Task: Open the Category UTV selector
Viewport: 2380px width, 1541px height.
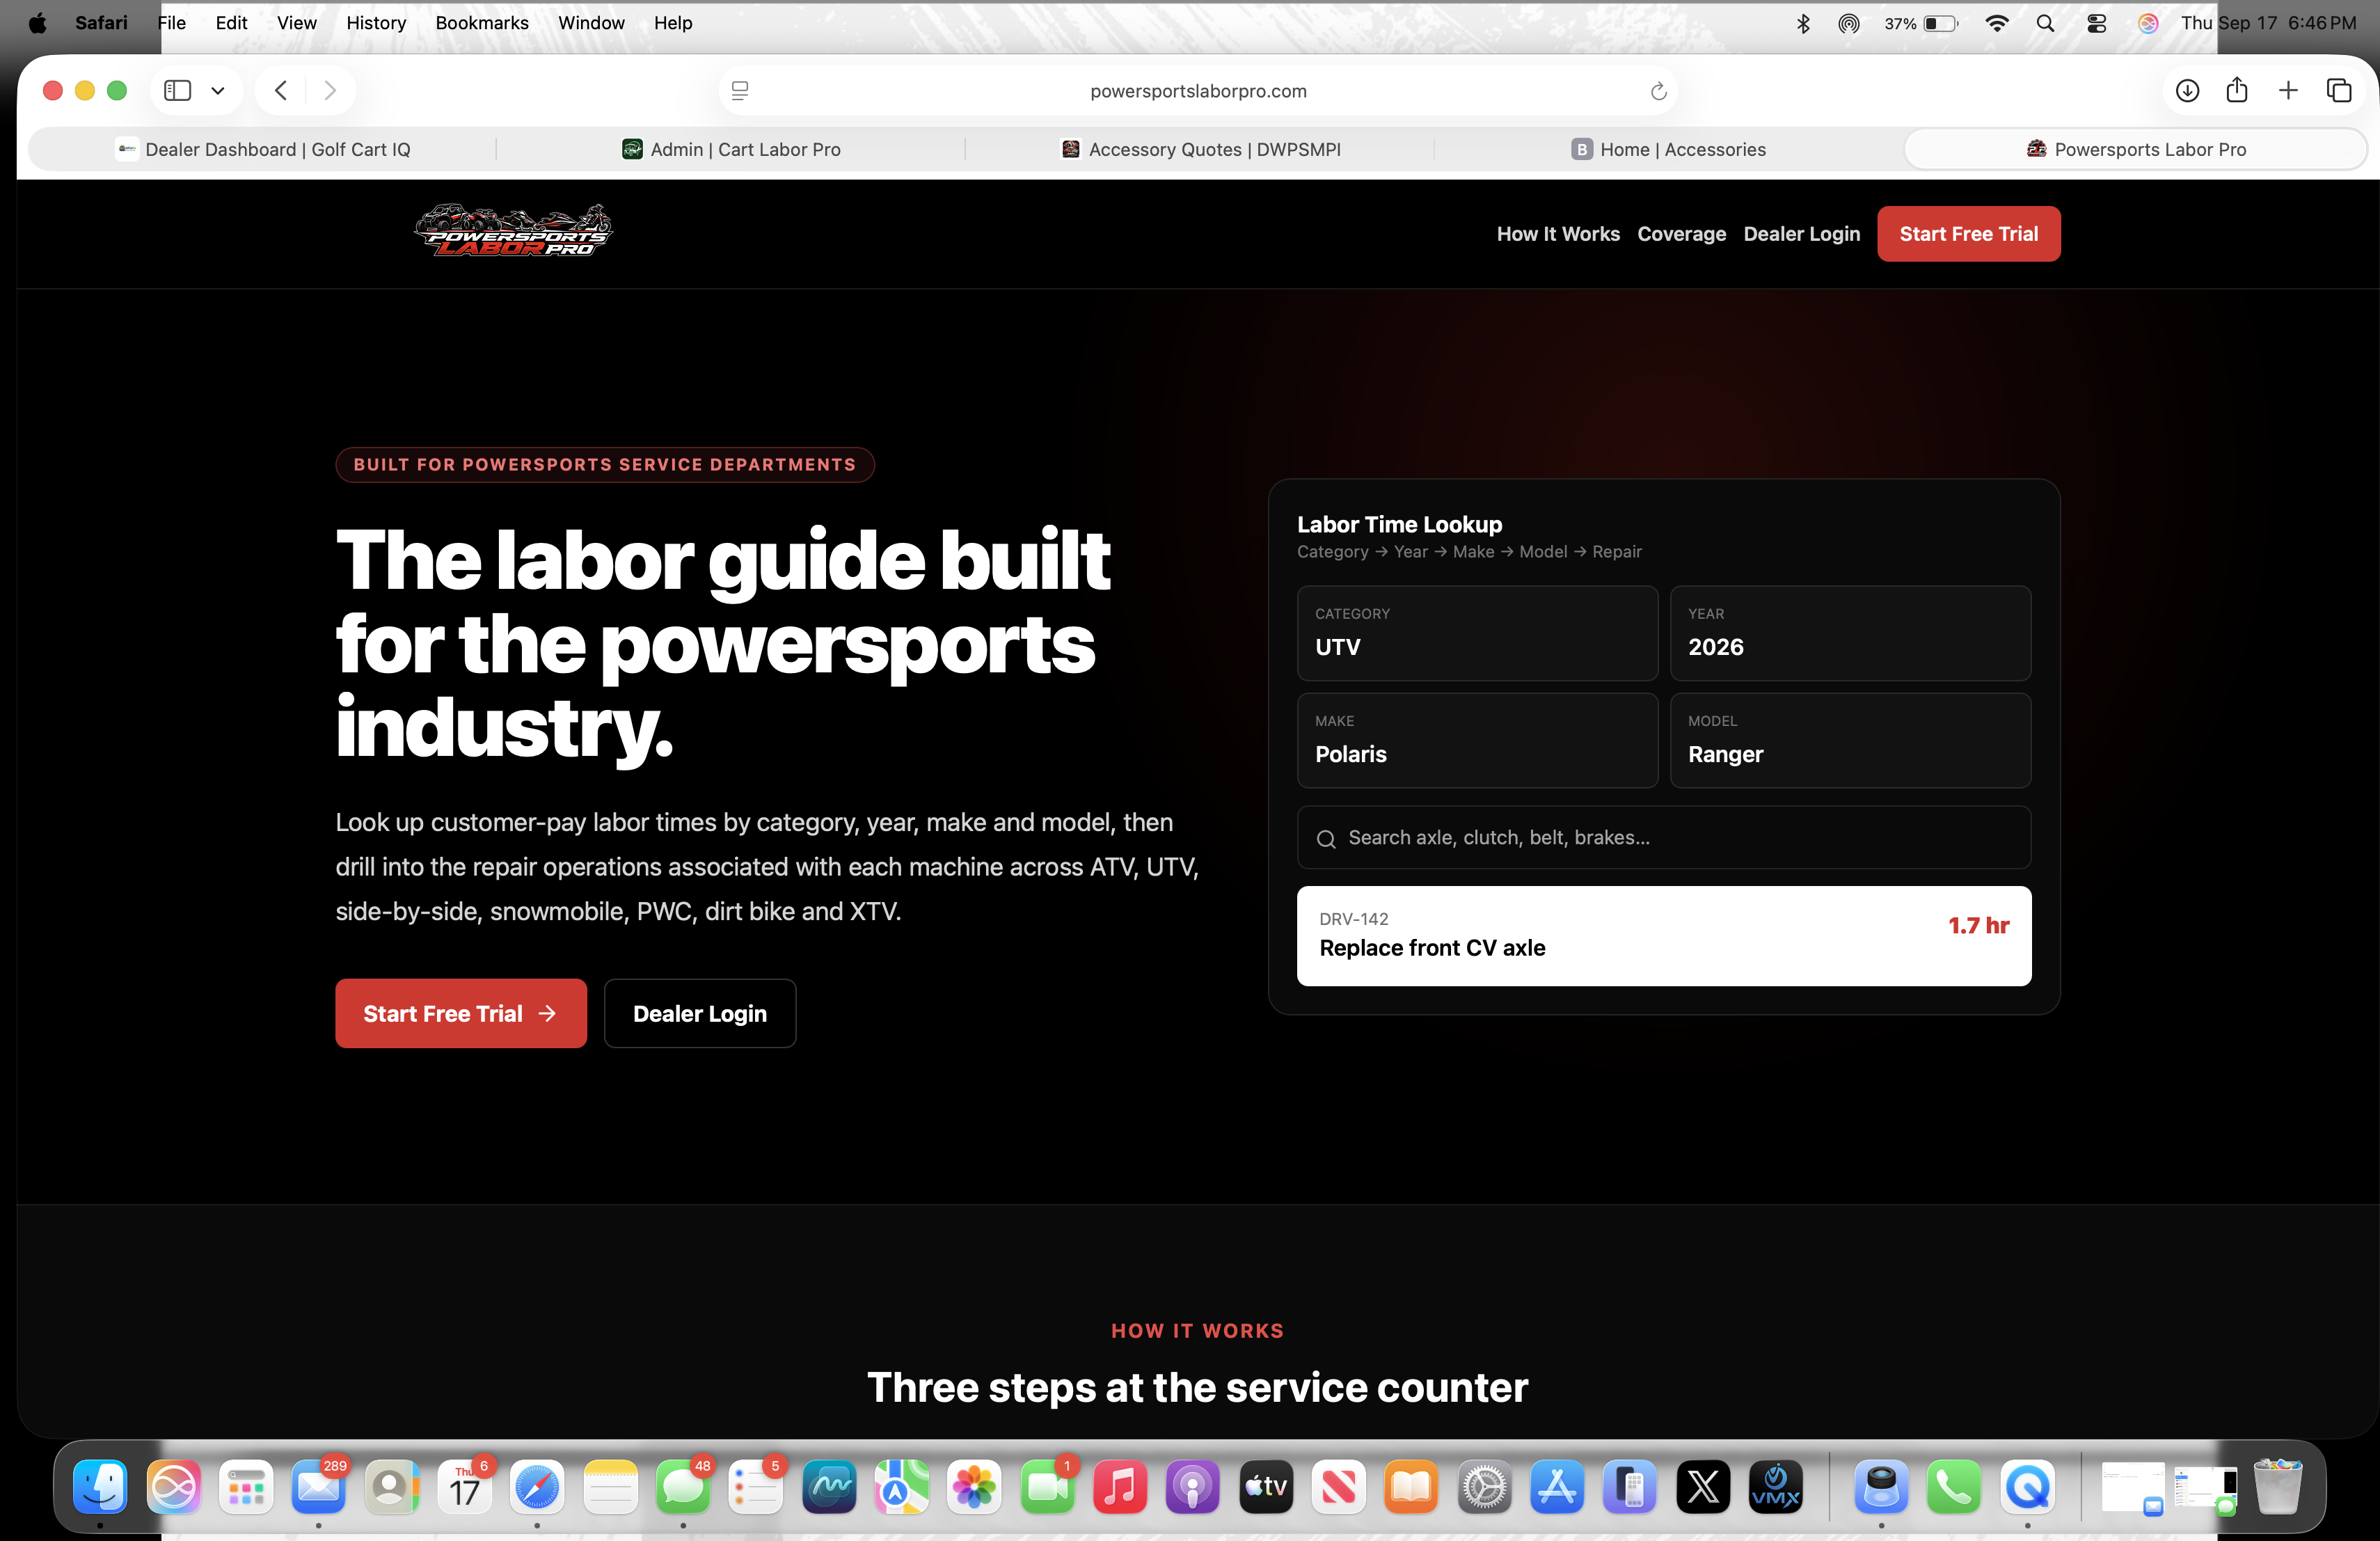Action: pyautogui.click(x=1477, y=633)
